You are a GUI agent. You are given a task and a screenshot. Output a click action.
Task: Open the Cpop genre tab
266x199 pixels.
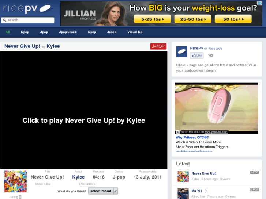coord(92,32)
